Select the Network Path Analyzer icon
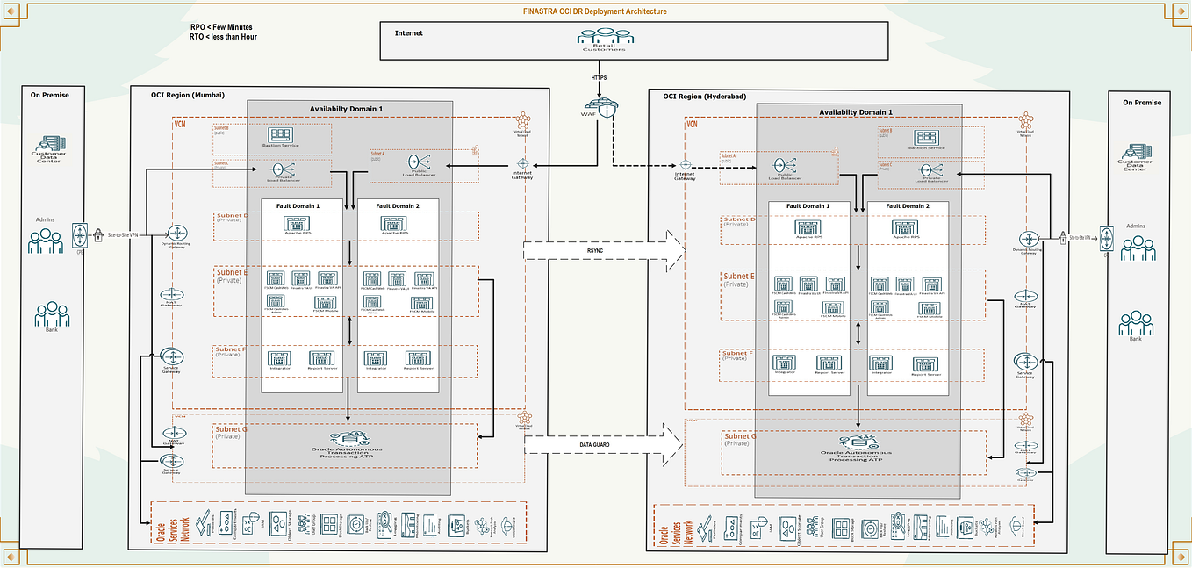The width and height of the screenshot is (1192, 568). 482,523
